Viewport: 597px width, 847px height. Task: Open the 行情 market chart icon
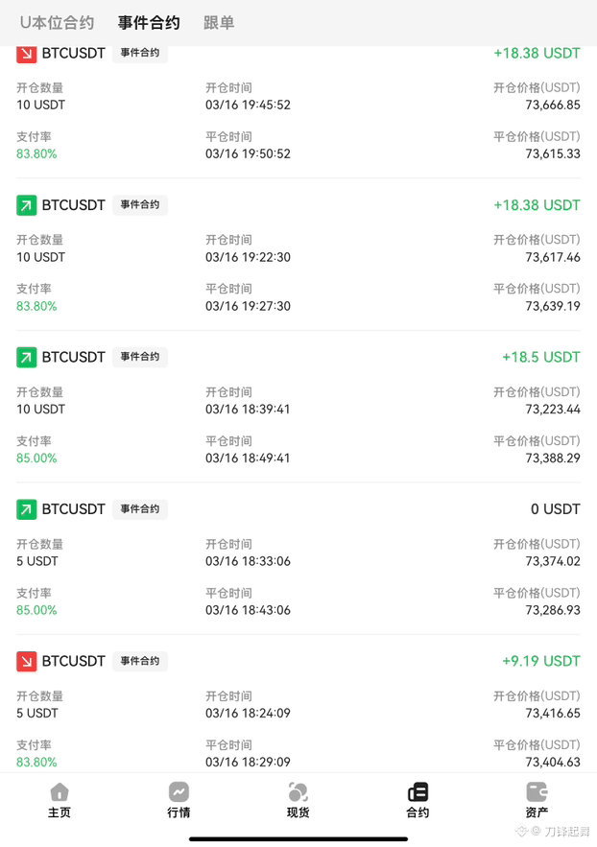point(179,800)
